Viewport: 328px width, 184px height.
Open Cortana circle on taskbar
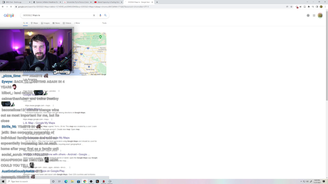coord(53,181)
